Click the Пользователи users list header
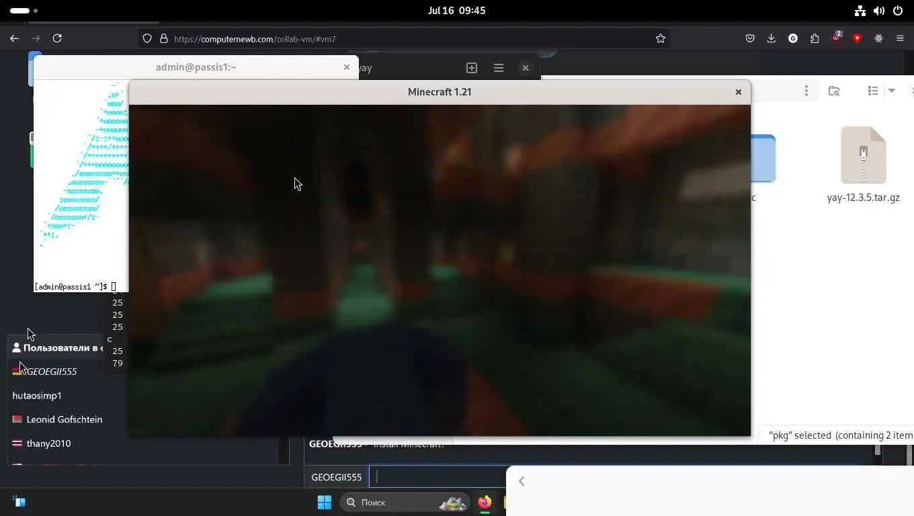 58,347
